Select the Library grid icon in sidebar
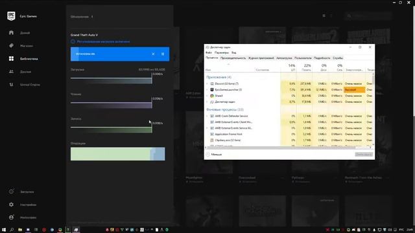415x233 pixels. click(x=11, y=59)
